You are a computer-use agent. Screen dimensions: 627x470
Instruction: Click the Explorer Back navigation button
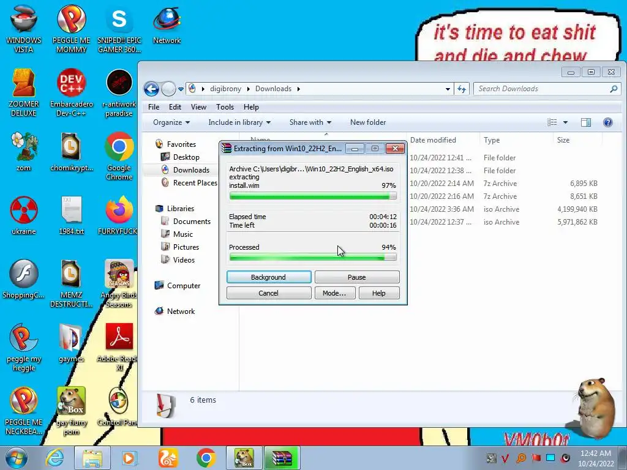152,89
